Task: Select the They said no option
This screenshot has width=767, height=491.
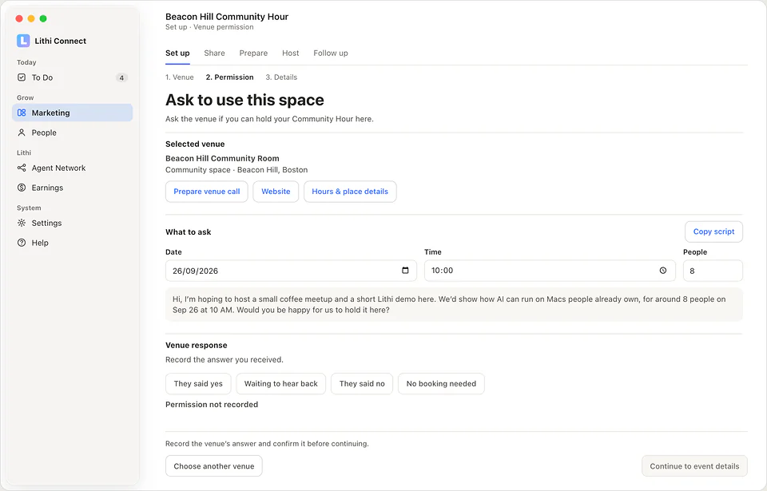Action: 362,383
